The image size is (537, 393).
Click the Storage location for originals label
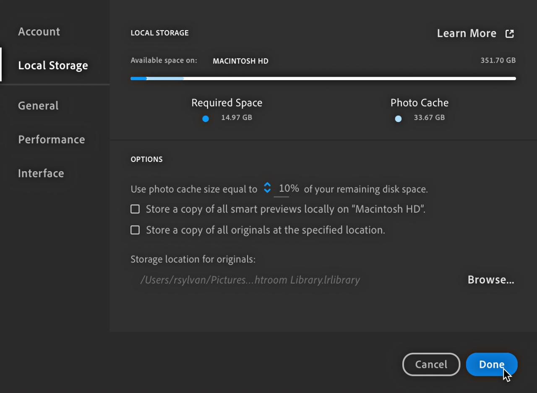(x=193, y=259)
